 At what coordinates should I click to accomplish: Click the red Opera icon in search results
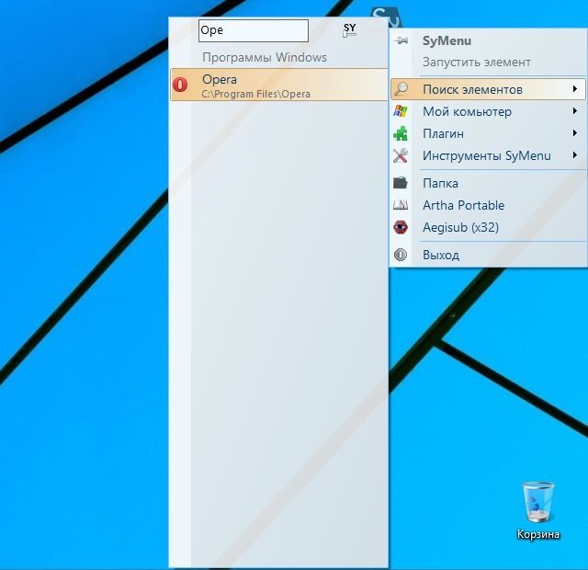click(x=180, y=85)
